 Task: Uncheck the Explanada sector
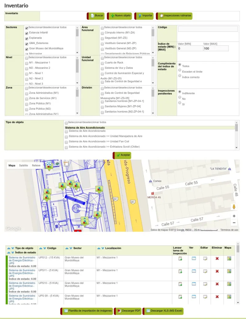[x=27, y=38]
